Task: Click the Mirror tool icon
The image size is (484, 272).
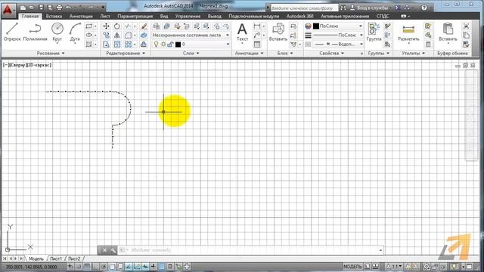Action: click(x=117, y=36)
